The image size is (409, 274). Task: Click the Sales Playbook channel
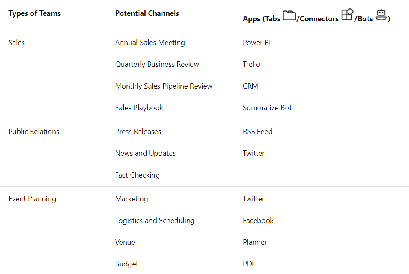point(139,108)
